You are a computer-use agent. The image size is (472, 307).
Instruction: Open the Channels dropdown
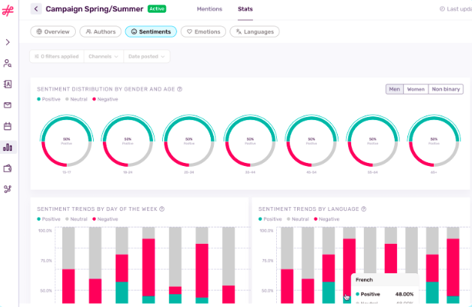pyautogui.click(x=104, y=56)
